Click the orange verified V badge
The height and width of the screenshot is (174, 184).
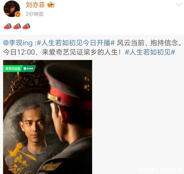click(18, 14)
